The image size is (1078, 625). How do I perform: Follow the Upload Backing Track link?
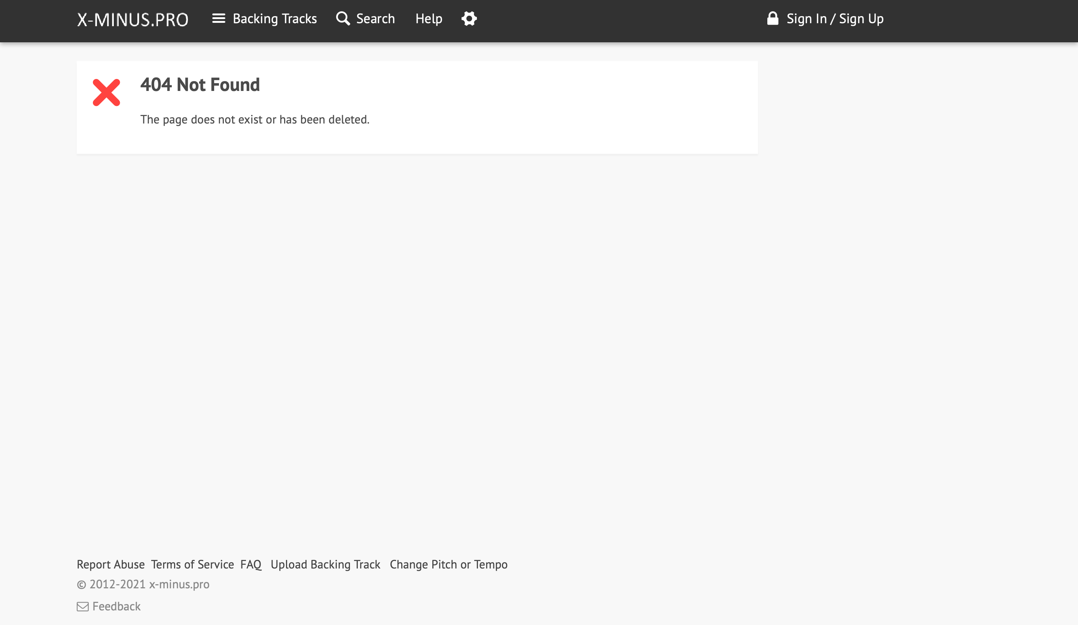point(325,564)
